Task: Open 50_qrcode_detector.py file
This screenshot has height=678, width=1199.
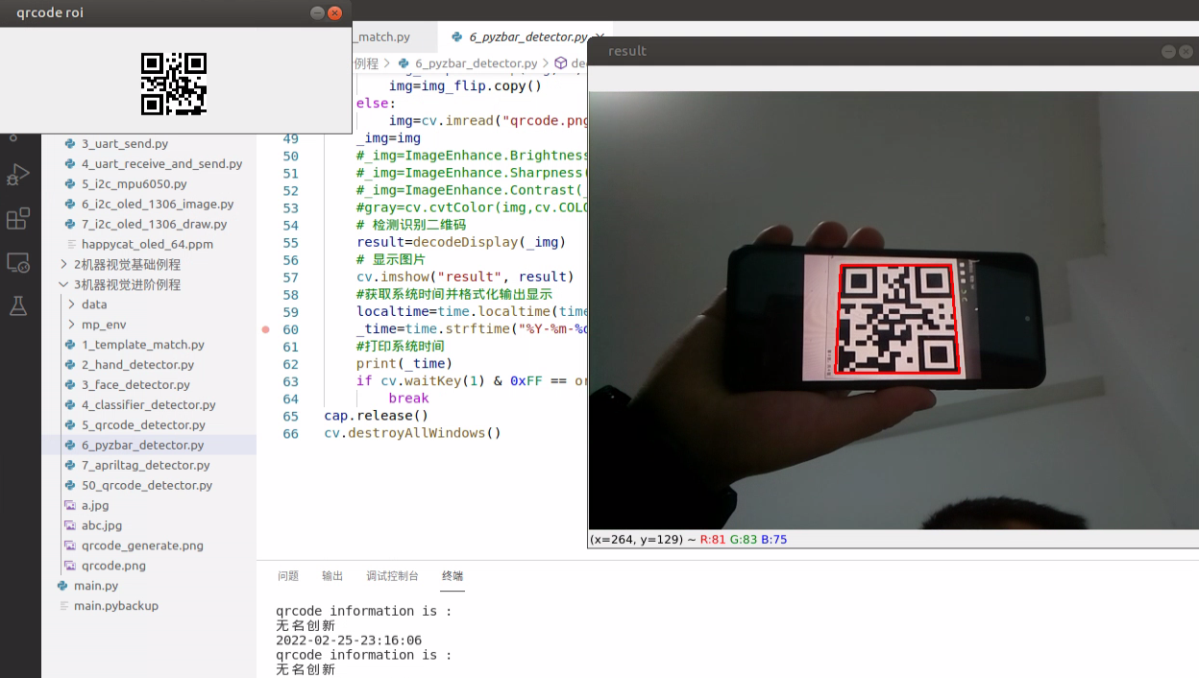Action: tap(147, 486)
